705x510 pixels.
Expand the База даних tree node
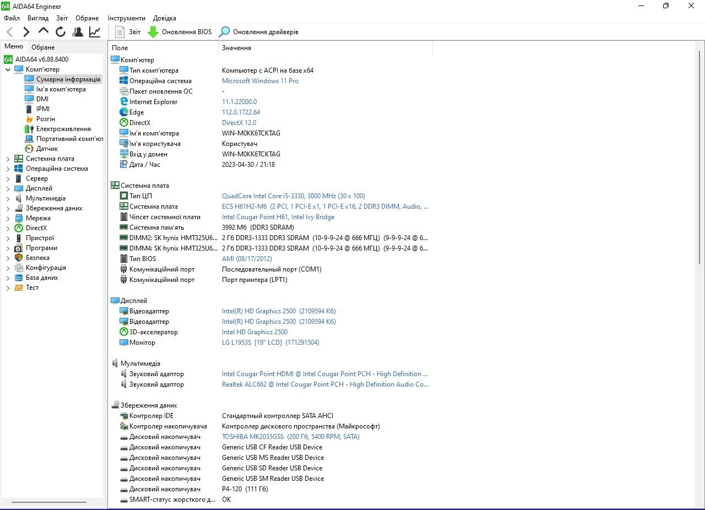[8, 278]
